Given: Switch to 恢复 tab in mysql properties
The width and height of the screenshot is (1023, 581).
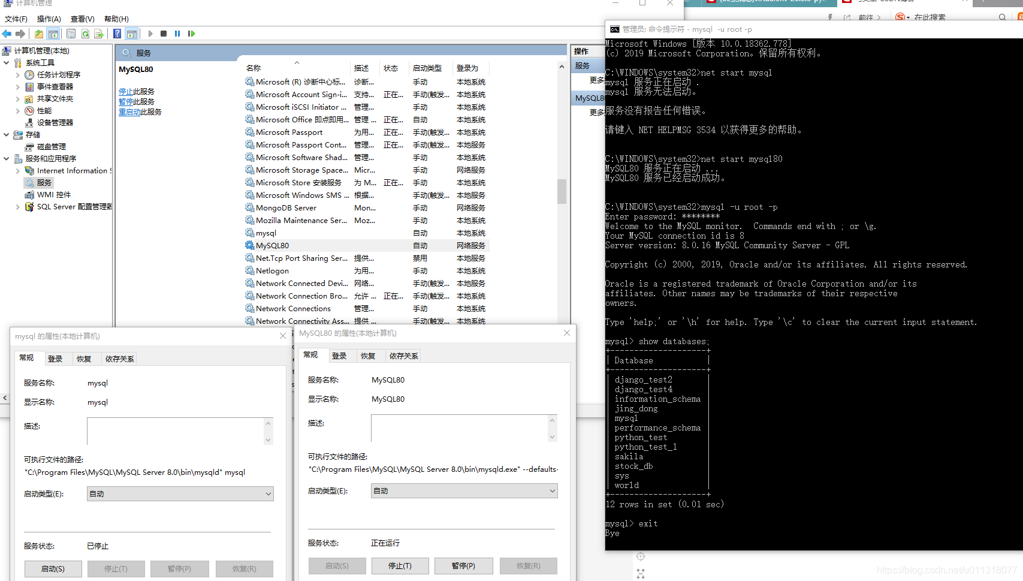Looking at the screenshot, I should pyautogui.click(x=84, y=359).
